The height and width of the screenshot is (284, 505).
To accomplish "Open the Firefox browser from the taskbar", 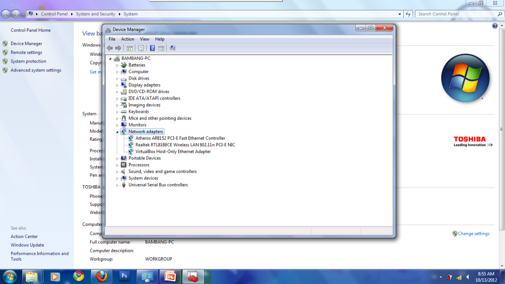I will pos(101,276).
